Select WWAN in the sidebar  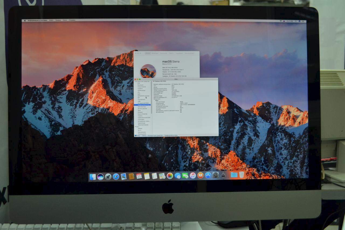click(140, 128)
